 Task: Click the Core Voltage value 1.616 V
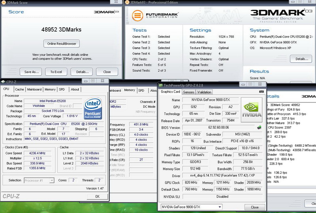point(72,116)
